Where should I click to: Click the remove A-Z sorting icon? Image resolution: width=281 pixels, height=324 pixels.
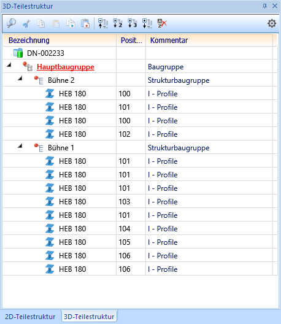point(162,23)
